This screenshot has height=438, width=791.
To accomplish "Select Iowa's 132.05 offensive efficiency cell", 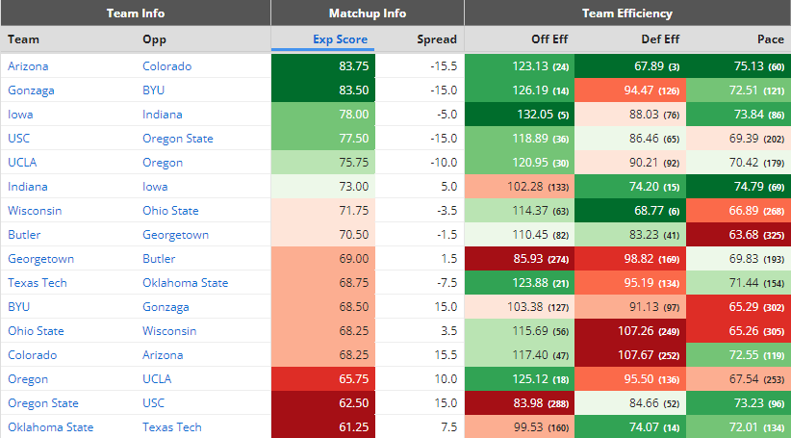I will tap(520, 114).
